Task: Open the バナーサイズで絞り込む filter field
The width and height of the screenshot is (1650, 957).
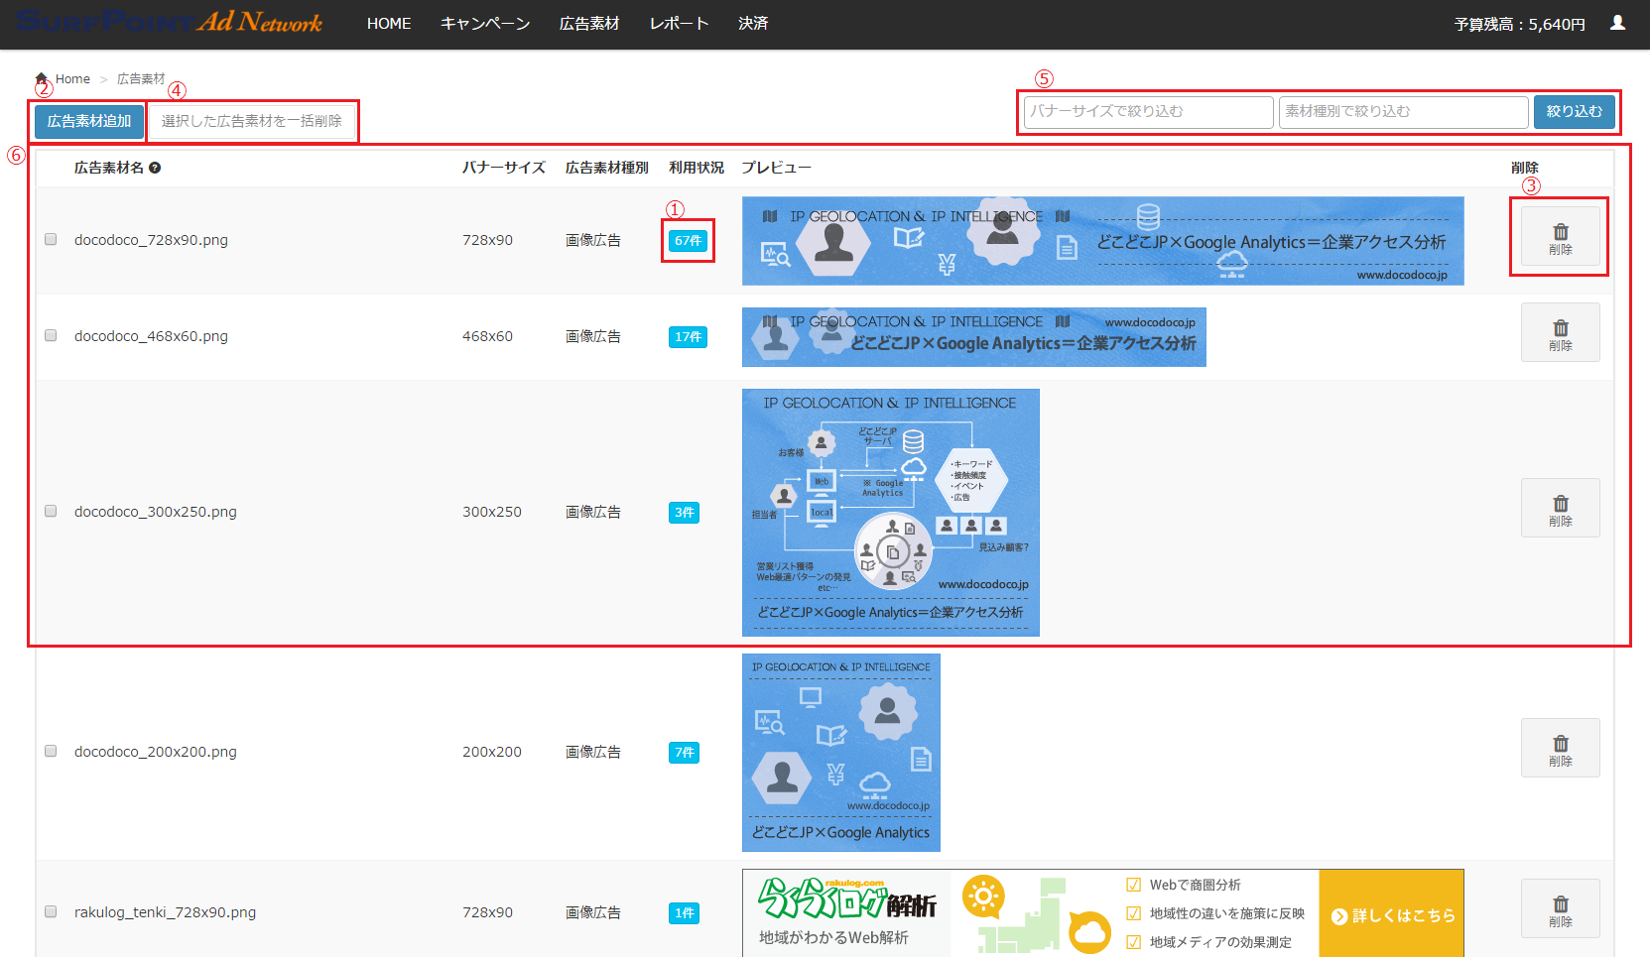Action: click(1148, 112)
